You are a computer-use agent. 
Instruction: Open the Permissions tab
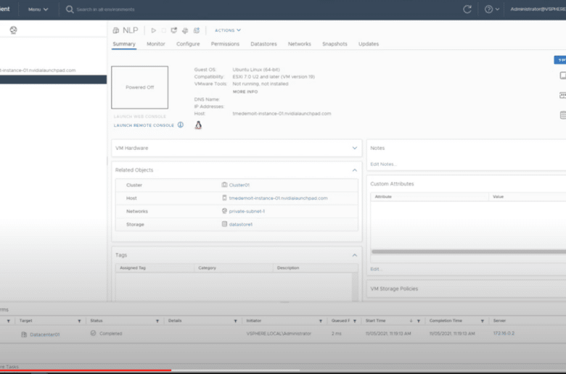click(x=225, y=44)
